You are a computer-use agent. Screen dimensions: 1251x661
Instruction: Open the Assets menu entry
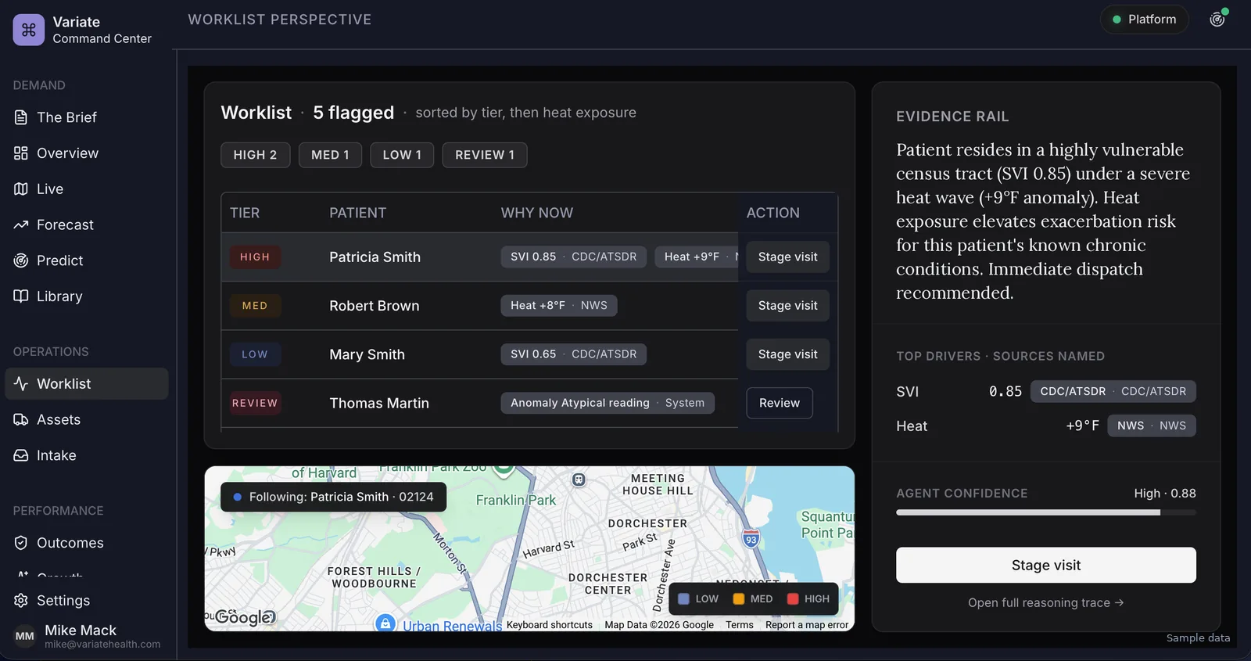tap(86, 420)
